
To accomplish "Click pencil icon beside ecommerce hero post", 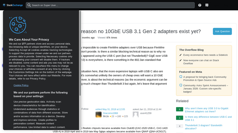I will point(181,55).
